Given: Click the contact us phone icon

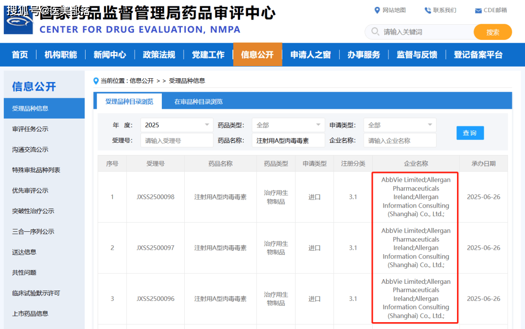Looking at the screenshot, I should 428,10.
